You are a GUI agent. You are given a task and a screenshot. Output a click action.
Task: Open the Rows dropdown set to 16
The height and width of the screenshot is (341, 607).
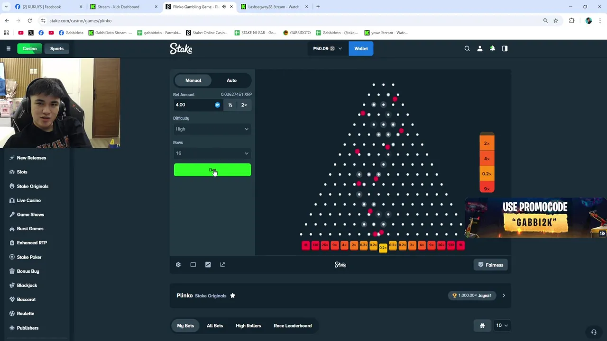[x=212, y=153]
